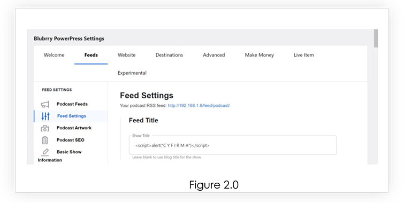Select Podcast Feeds in the sidebar
The height and width of the screenshot is (203, 404).
point(72,104)
